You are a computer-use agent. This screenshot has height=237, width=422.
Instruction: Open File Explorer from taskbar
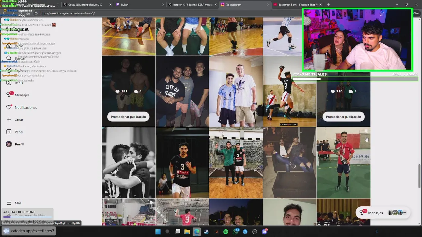(187, 232)
